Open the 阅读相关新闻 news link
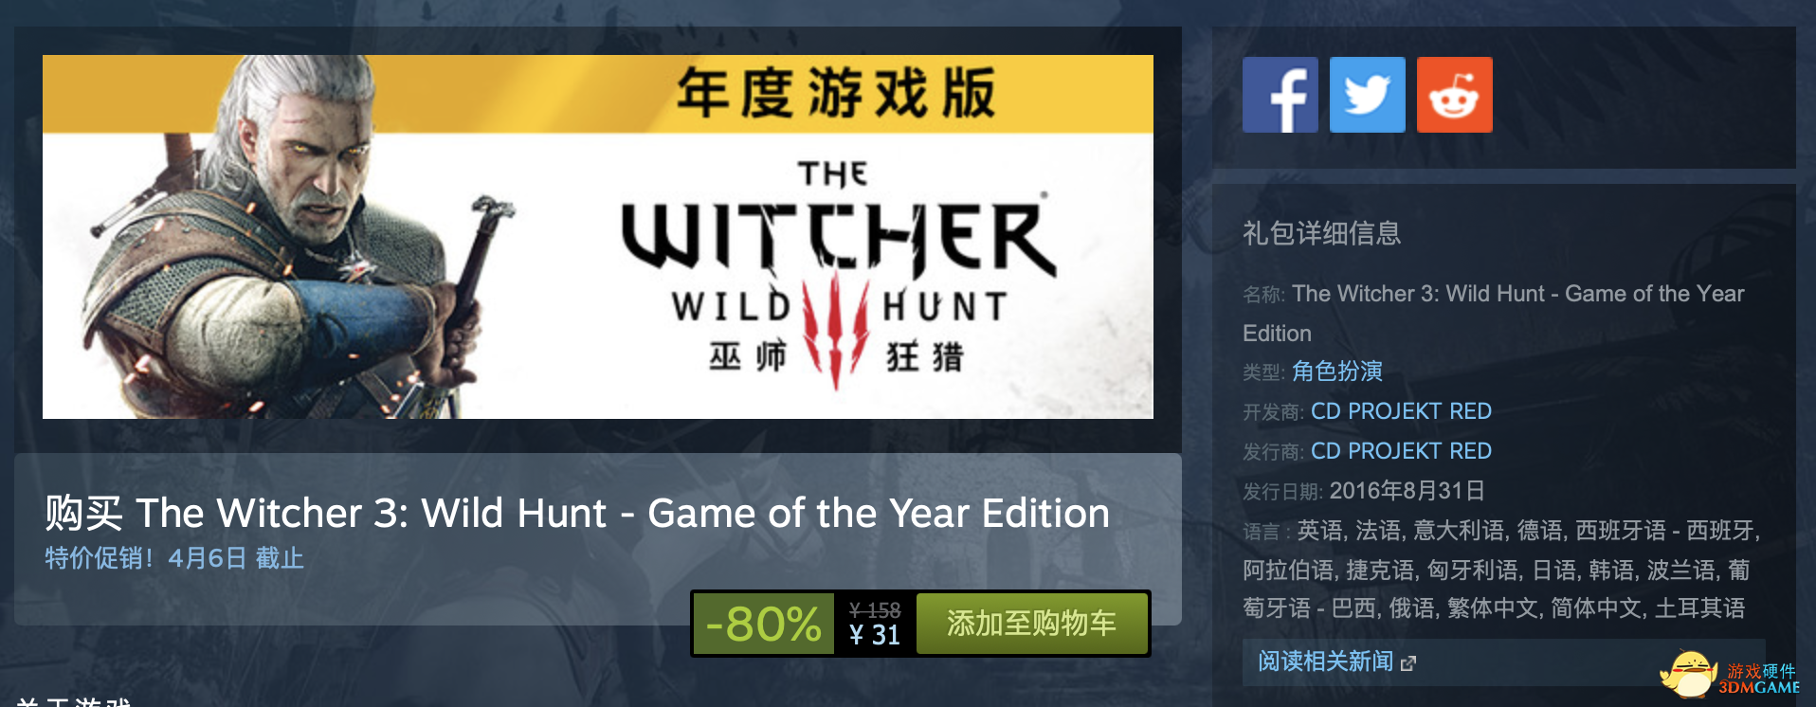The width and height of the screenshot is (1816, 707). (x=1325, y=662)
